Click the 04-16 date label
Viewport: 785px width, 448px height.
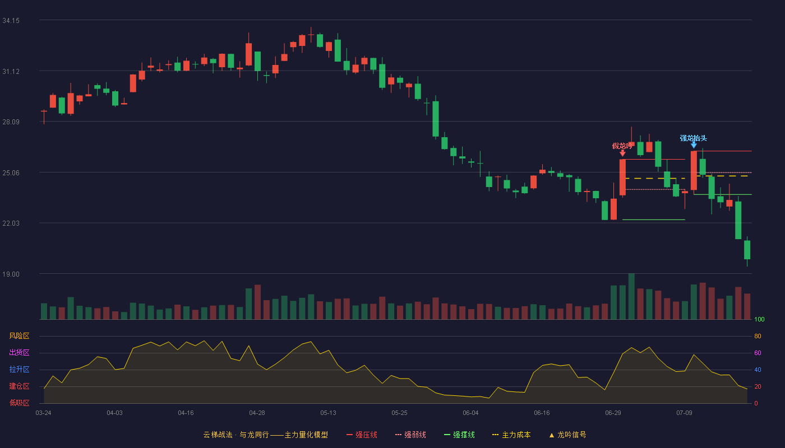(186, 413)
